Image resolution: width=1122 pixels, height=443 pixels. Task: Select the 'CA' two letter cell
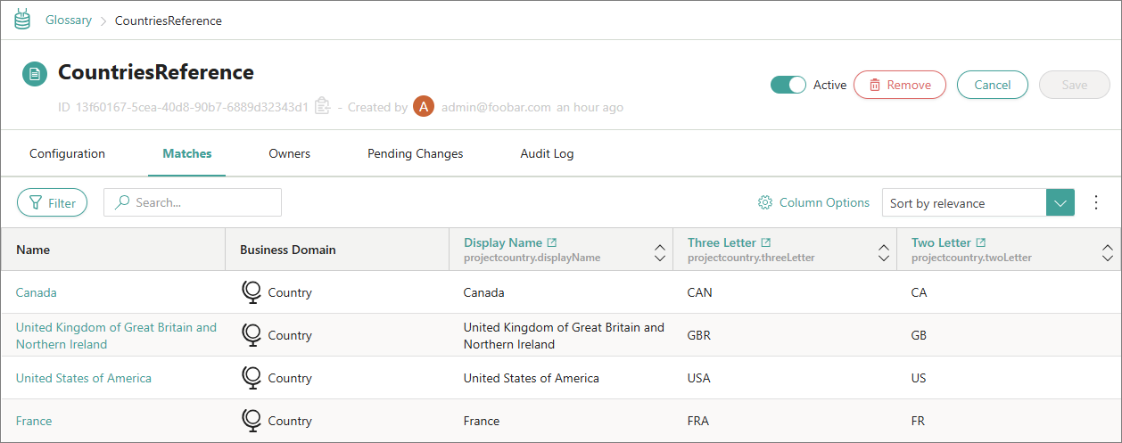(920, 292)
